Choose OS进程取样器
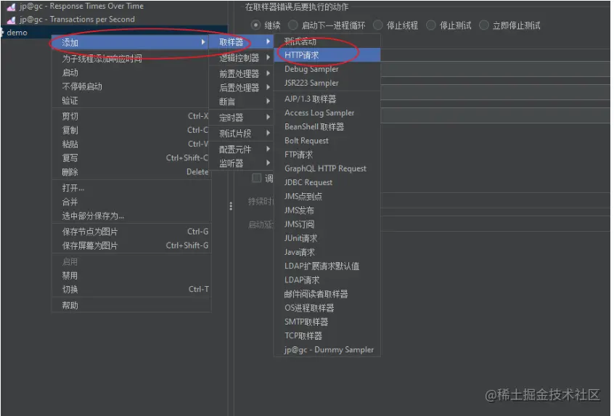This screenshot has height=416, width=614. pyautogui.click(x=327, y=308)
